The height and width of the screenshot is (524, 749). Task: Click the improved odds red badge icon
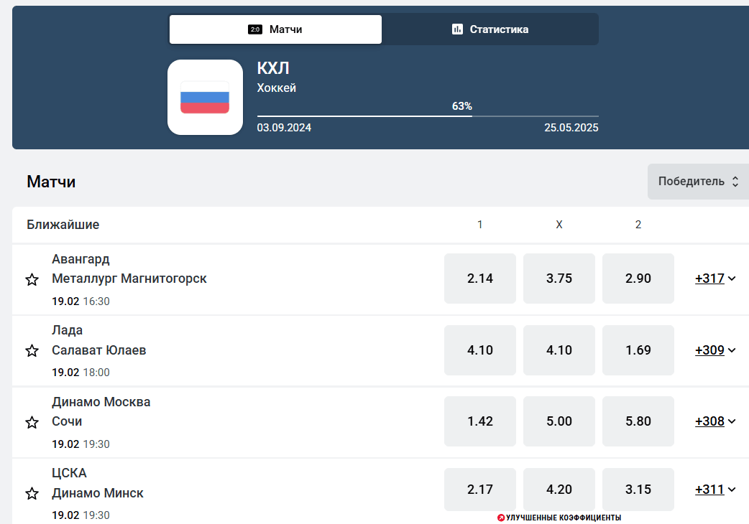(500, 518)
